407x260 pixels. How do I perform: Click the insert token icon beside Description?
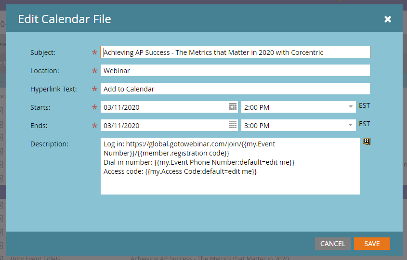pyautogui.click(x=367, y=142)
